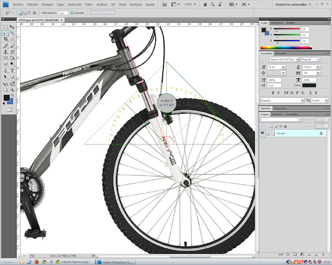332x265 pixels.
Task: Open the Aspectos esenciales workspace dropdown
Action: click(x=293, y=5)
